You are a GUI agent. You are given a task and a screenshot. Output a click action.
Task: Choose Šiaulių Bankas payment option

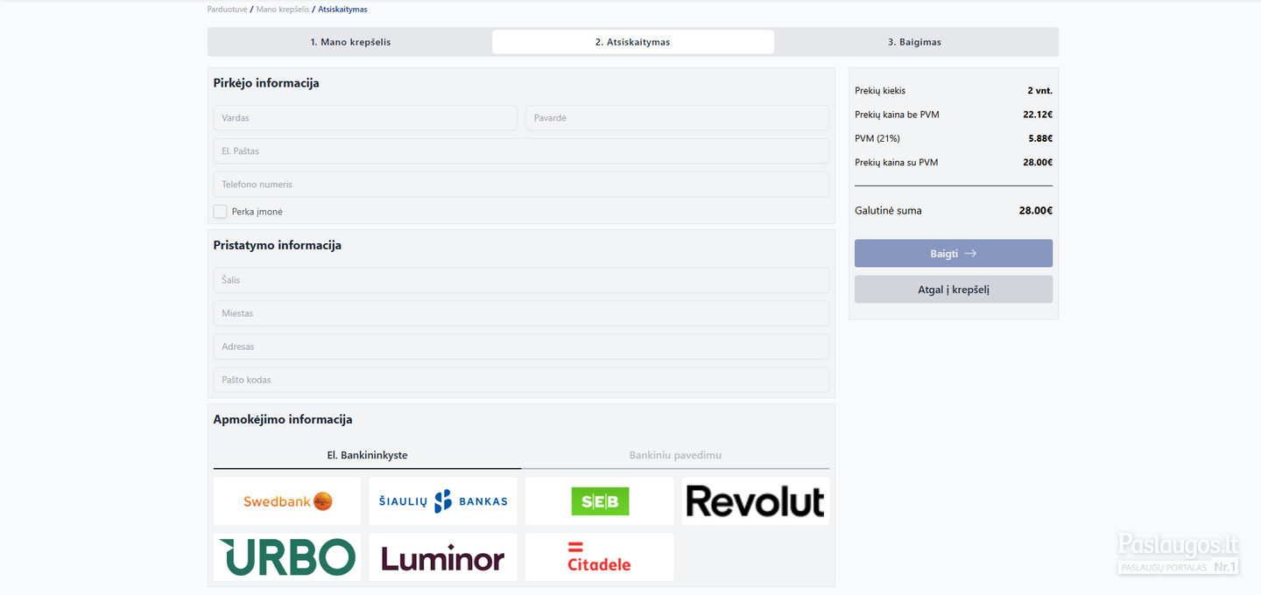pos(443,500)
